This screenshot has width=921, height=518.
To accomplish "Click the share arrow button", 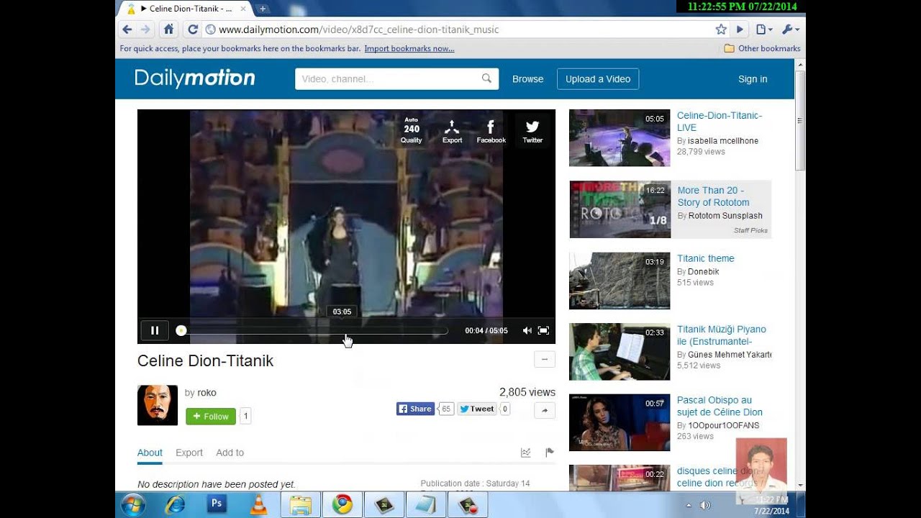I will (545, 410).
